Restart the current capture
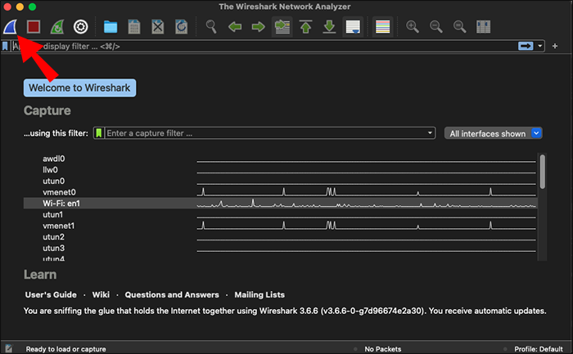 tap(57, 27)
